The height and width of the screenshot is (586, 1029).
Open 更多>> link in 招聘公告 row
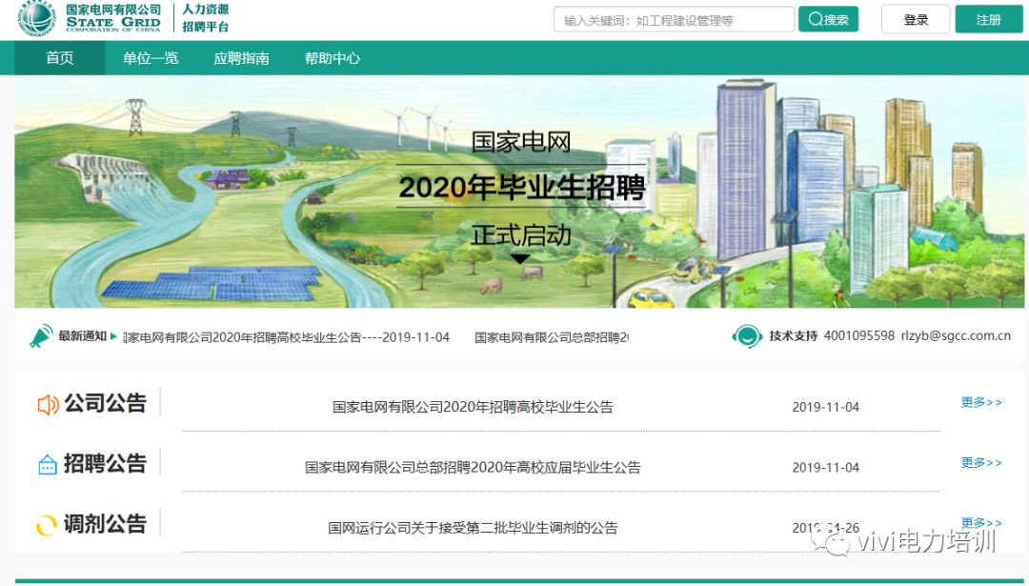981,463
